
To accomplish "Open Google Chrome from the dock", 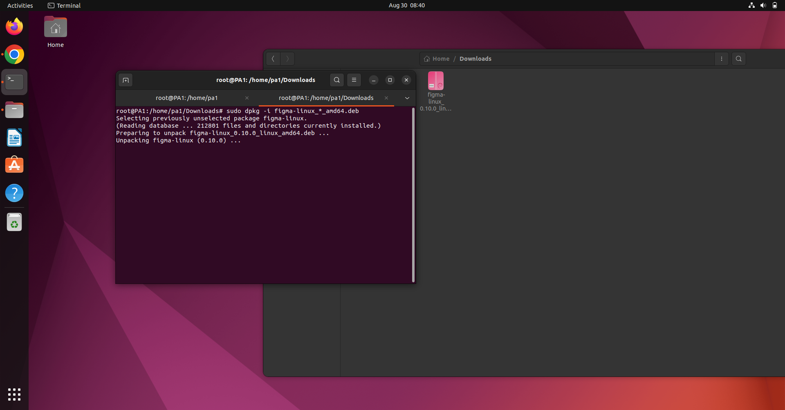I will pos(14,54).
